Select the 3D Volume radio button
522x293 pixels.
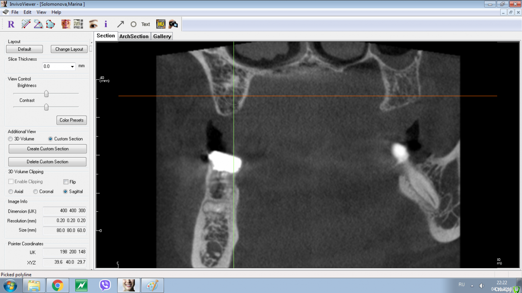tap(11, 139)
